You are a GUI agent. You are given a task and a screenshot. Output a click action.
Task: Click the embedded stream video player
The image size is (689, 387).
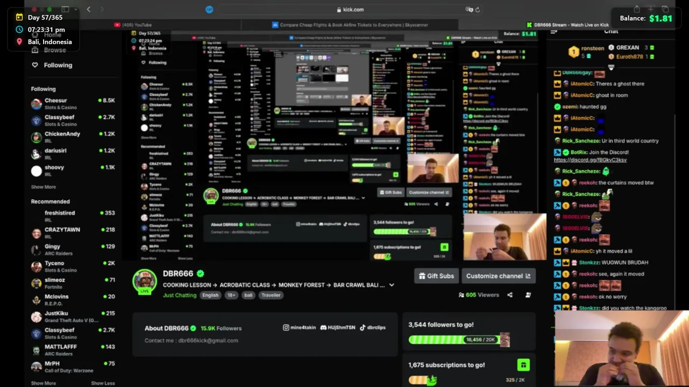334,145
